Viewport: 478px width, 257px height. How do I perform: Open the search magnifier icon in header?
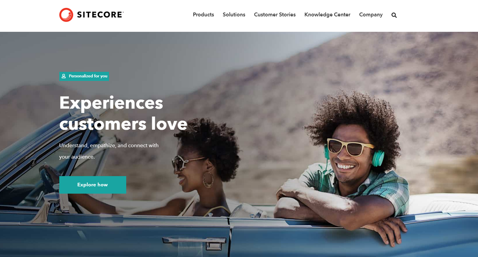[394, 15]
